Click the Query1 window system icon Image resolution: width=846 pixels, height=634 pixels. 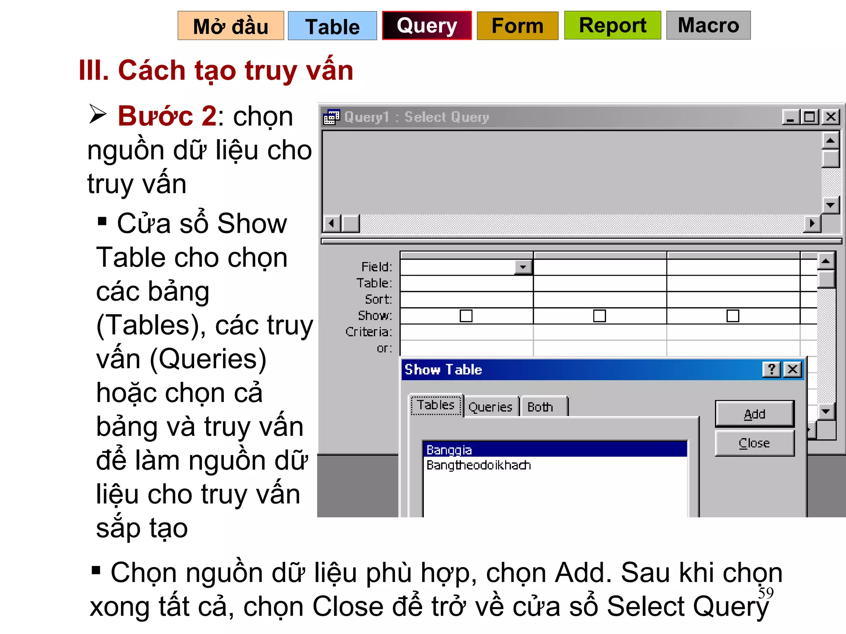point(331,117)
